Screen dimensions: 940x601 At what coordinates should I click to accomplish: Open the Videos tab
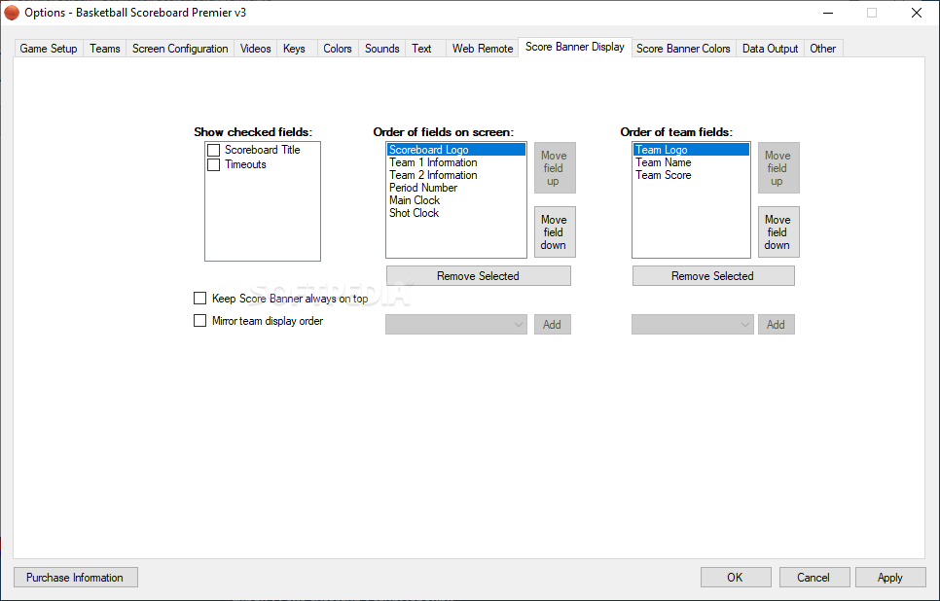pos(255,49)
